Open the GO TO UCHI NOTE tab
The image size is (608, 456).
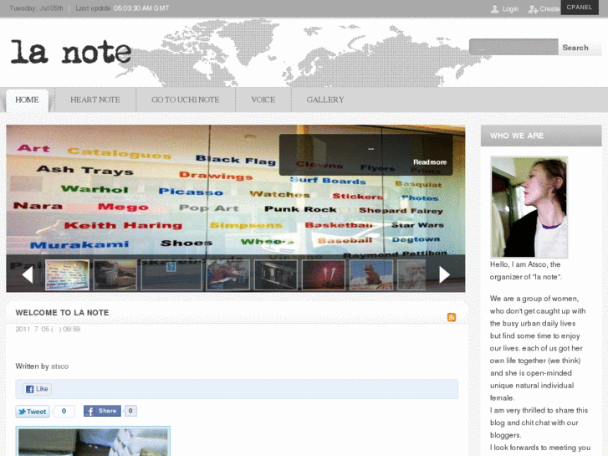[x=186, y=100]
